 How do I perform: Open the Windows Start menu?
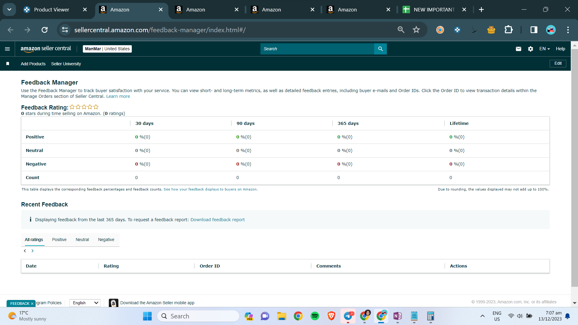pos(147,316)
